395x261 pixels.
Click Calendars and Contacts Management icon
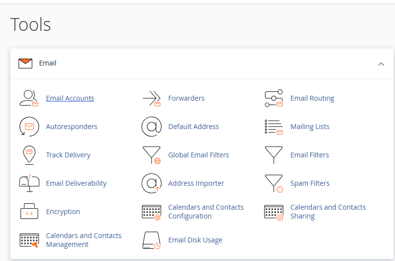point(29,240)
